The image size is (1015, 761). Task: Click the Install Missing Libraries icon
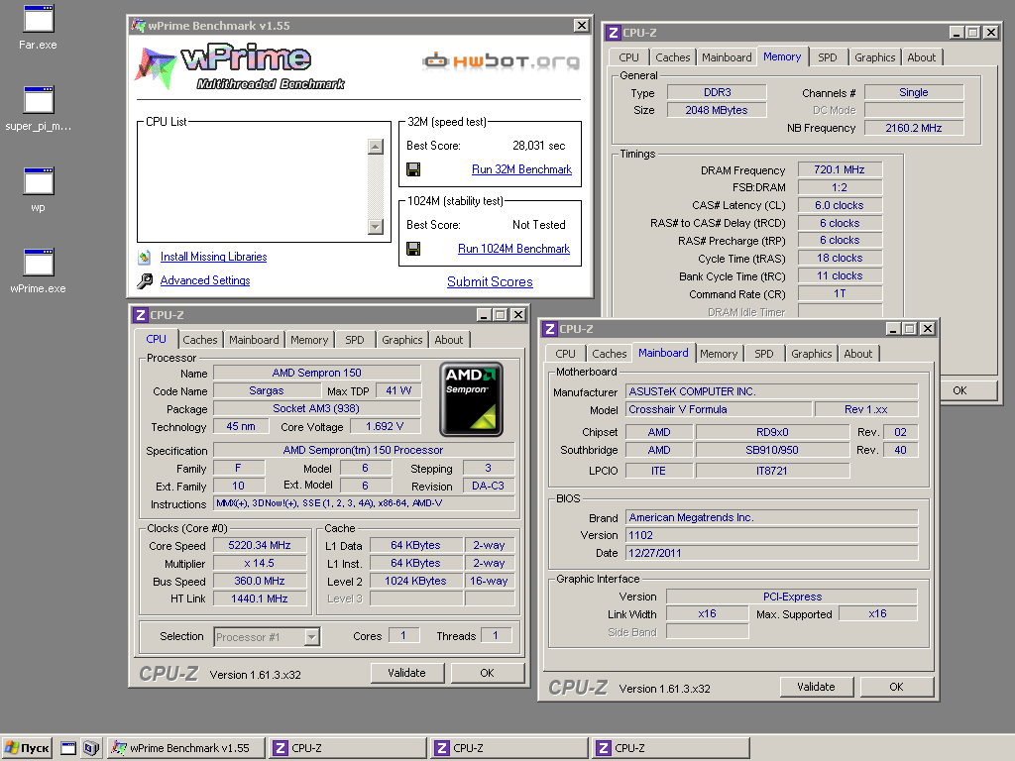point(145,257)
